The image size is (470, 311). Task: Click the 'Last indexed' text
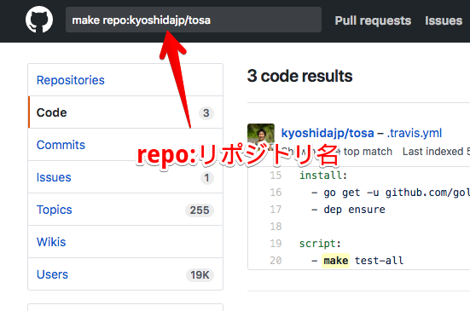click(x=432, y=152)
